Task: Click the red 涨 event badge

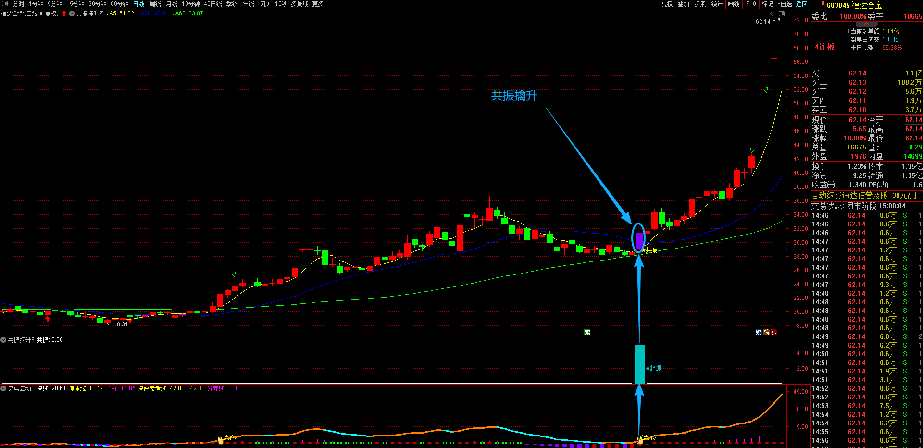Action: (x=773, y=332)
